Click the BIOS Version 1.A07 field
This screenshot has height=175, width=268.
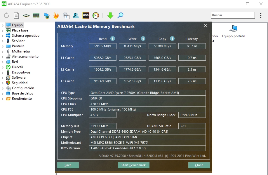pyautogui.click(x=147, y=148)
